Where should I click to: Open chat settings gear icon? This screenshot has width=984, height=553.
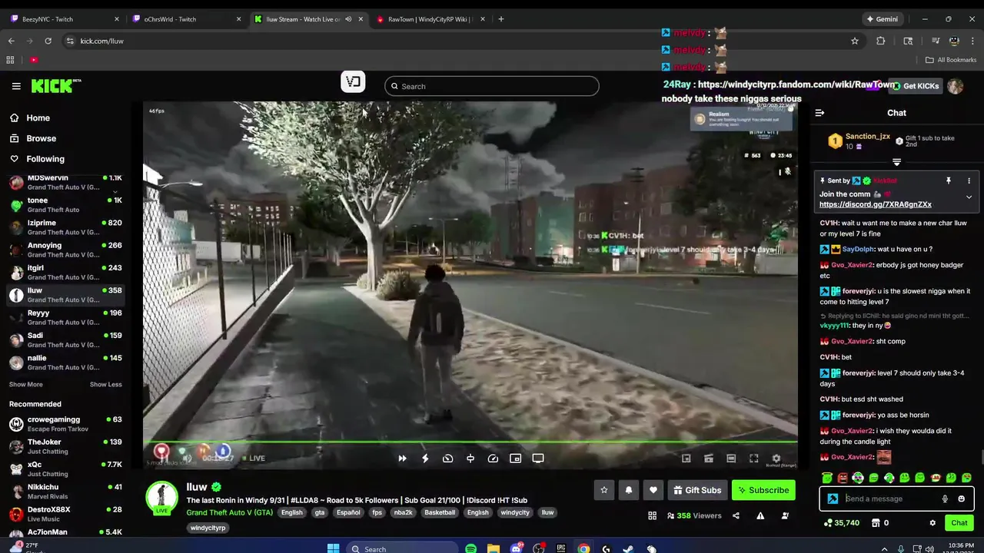tap(932, 523)
